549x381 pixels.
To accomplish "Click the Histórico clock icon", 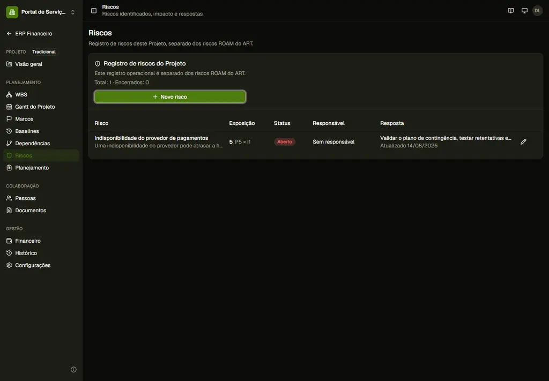I will pos(9,253).
